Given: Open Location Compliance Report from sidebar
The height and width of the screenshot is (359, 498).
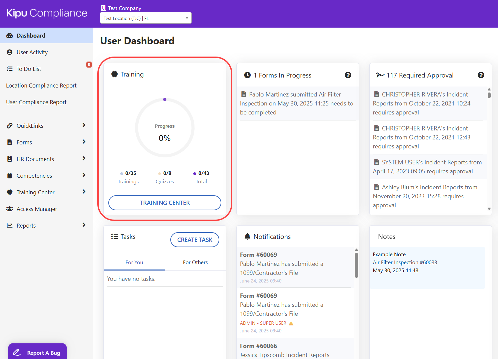Looking at the screenshot, I should click(x=41, y=86).
